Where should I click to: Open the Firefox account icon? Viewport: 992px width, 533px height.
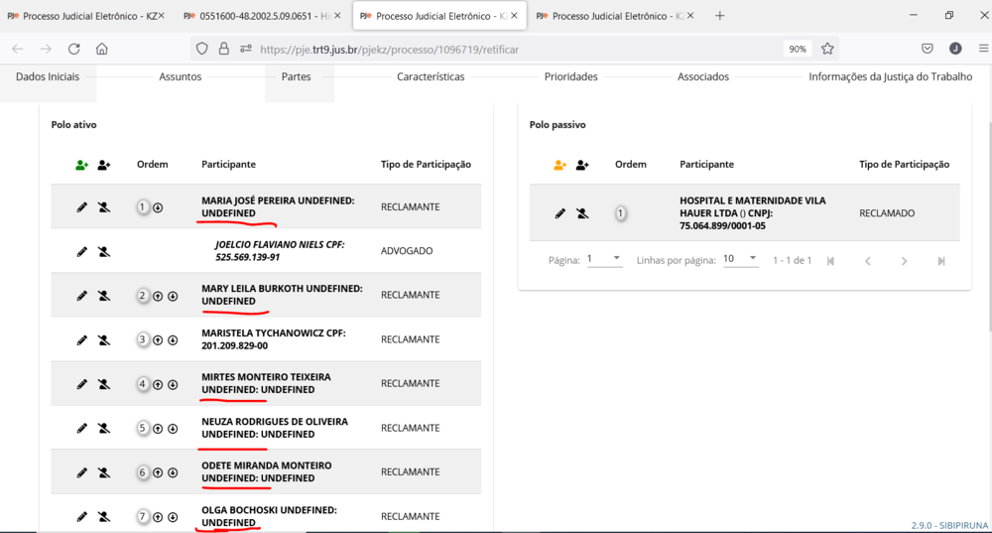(x=955, y=49)
